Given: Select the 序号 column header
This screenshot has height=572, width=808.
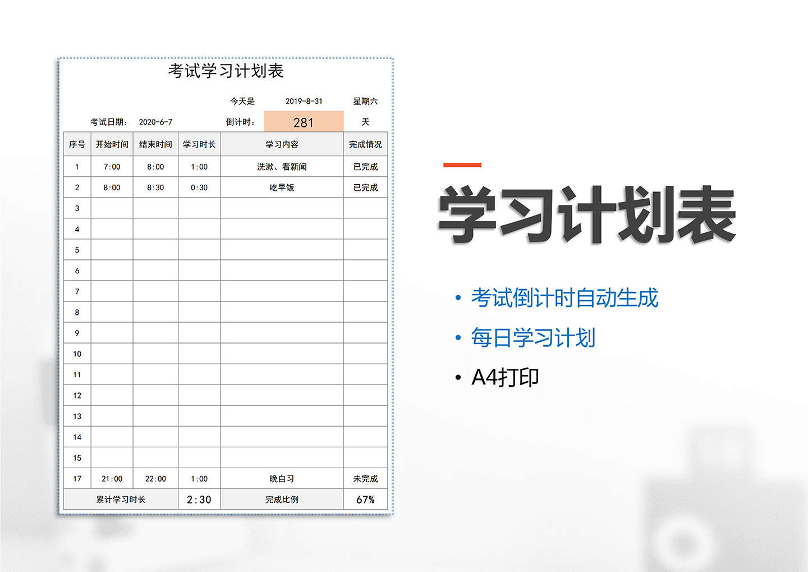Looking at the screenshot, I should 76,144.
